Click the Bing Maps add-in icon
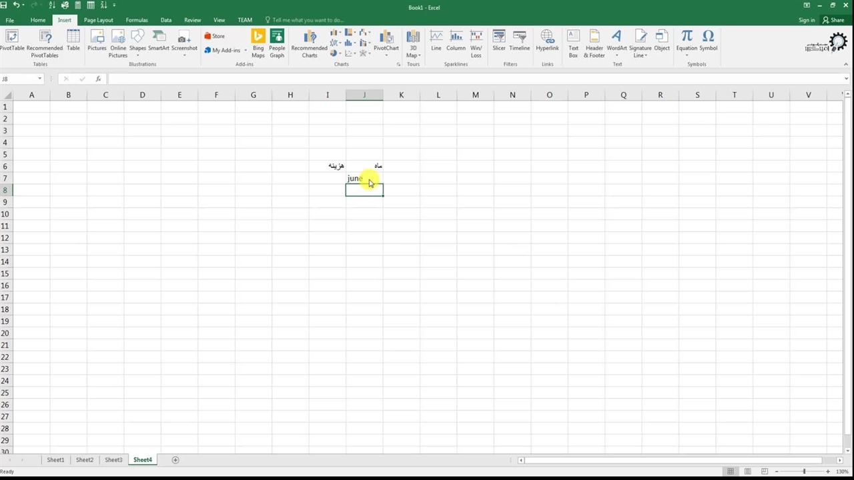The image size is (854, 480). 258,43
